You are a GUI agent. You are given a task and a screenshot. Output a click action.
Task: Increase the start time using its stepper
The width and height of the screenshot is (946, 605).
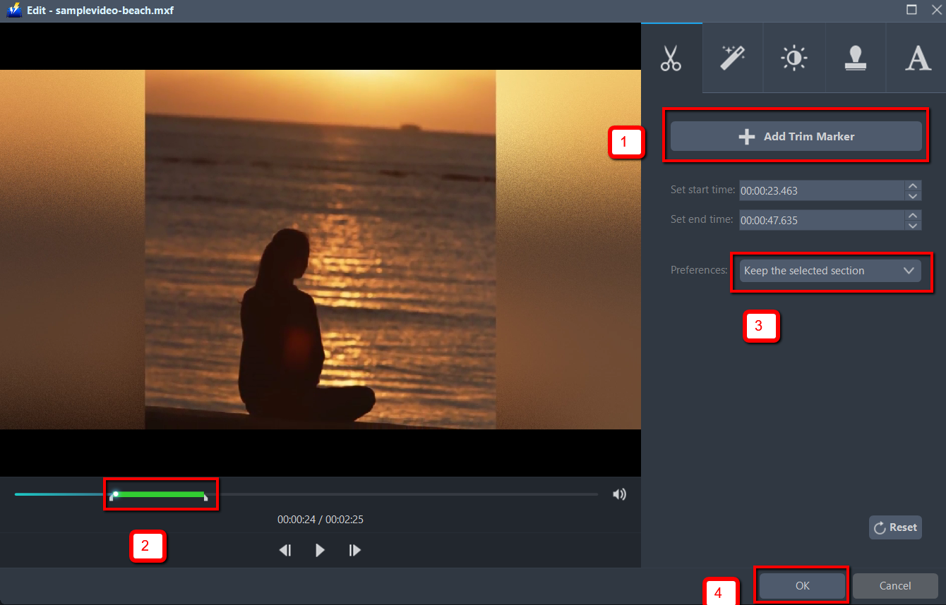[911, 186]
